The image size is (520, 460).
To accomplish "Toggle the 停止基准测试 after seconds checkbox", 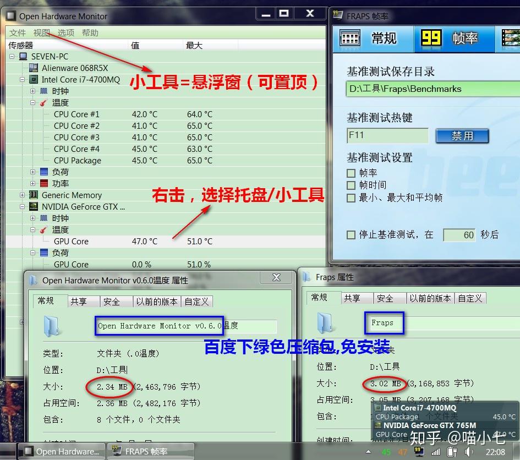I will 351,235.
